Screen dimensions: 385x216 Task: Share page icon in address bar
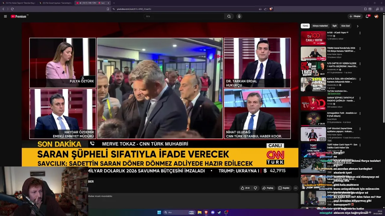pyautogui.click(x=265, y=9)
